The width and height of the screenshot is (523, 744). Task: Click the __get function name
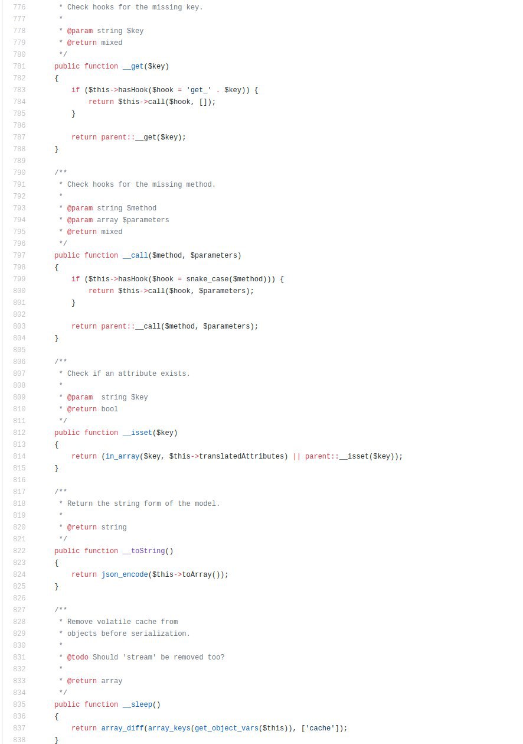133,66
